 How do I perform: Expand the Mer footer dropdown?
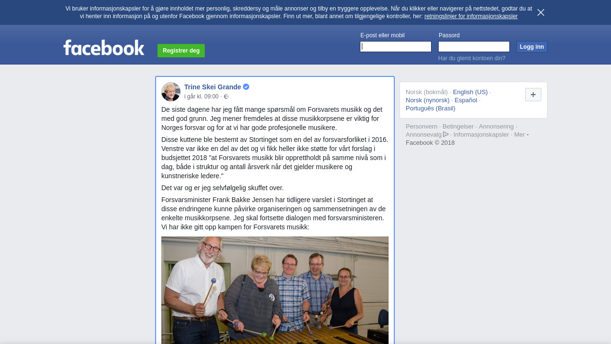click(x=521, y=135)
